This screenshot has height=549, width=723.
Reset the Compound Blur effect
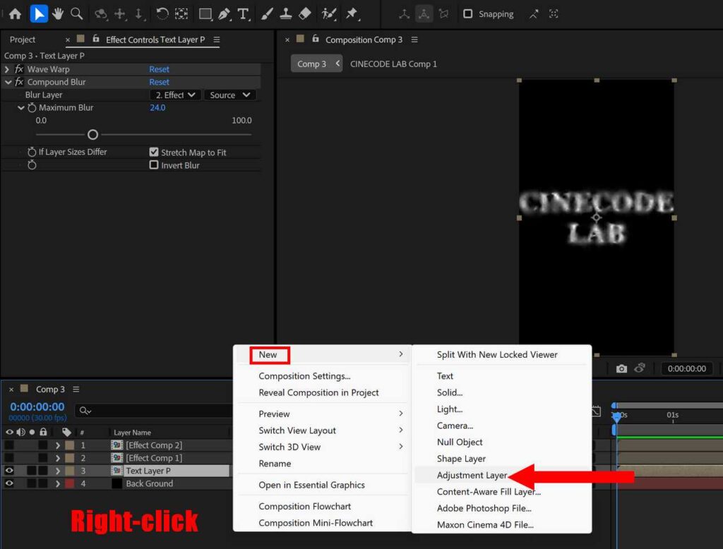coord(159,82)
